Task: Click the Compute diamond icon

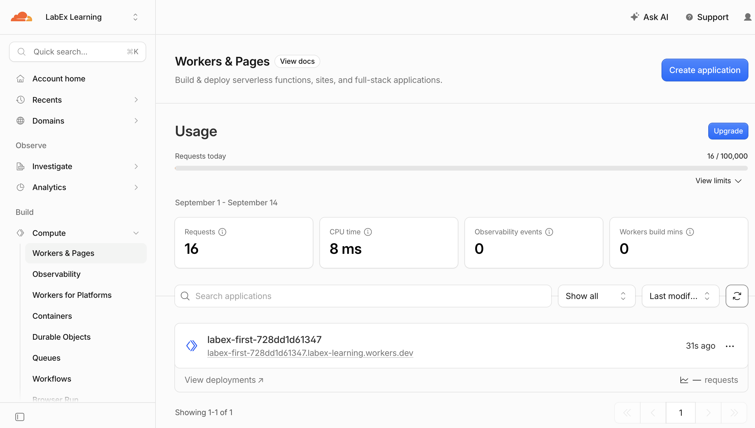Action: [20, 233]
